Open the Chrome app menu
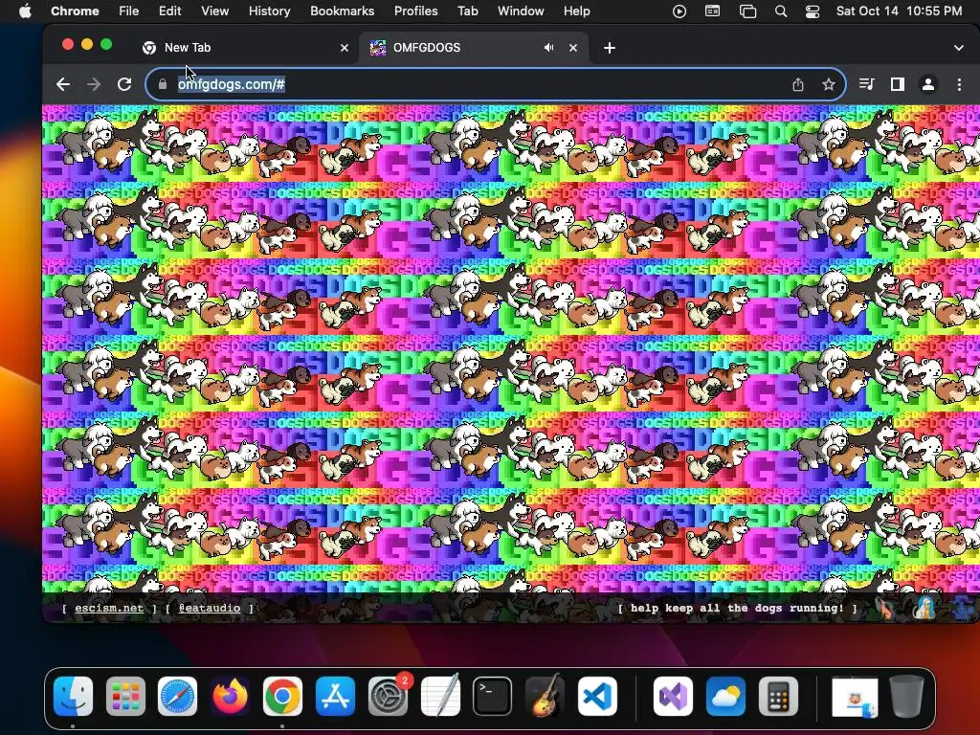 tap(75, 11)
